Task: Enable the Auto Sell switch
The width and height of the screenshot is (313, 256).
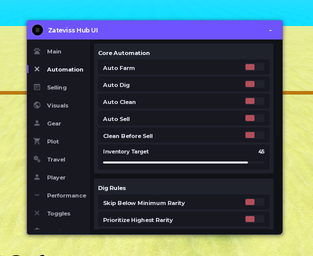Action: pyautogui.click(x=254, y=118)
